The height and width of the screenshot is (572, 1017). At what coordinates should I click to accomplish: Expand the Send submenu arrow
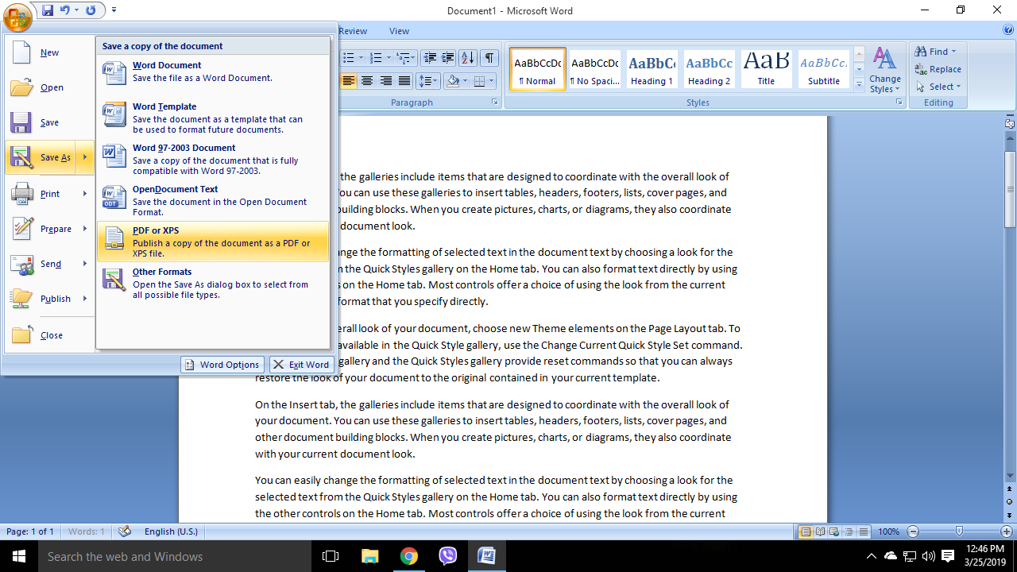[x=85, y=264]
